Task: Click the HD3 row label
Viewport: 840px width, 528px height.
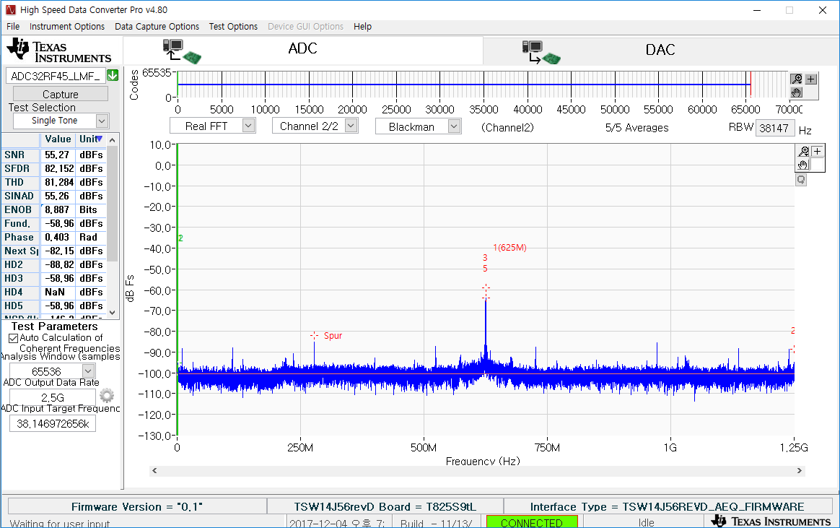Action: 19,278
